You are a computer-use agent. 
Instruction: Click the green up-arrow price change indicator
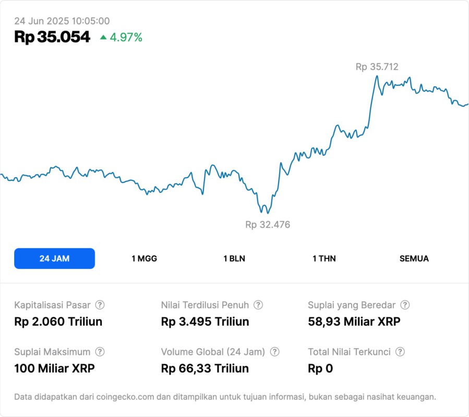(x=103, y=38)
